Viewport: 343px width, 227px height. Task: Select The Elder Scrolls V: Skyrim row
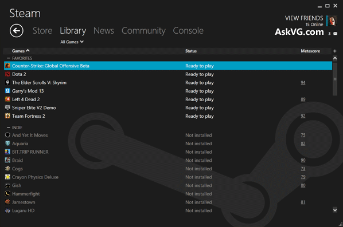(x=168, y=82)
